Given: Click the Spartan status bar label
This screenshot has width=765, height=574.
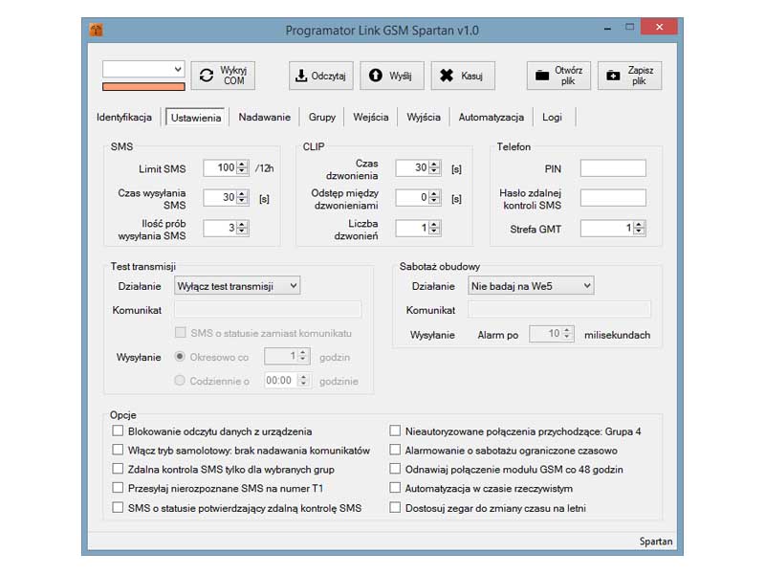Looking at the screenshot, I should pyautogui.click(x=656, y=541).
